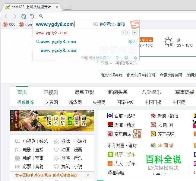Open the 中国网 link
The width and height of the screenshot is (196, 181).
pos(179,102)
